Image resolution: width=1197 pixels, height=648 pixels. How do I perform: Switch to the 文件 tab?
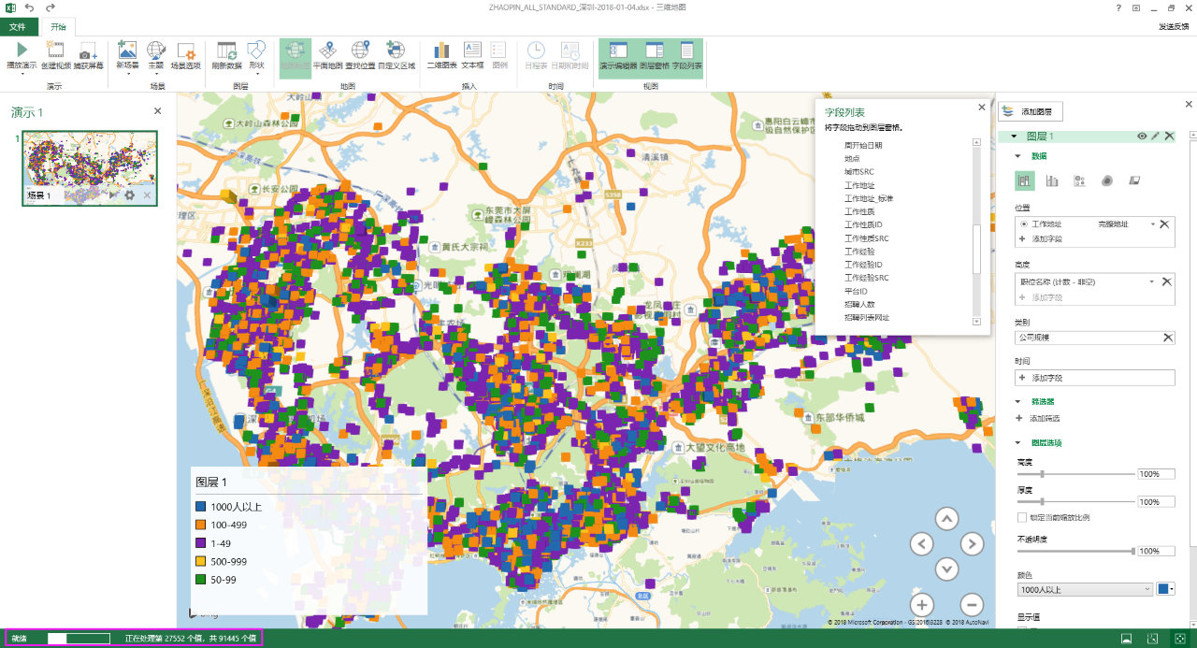tap(19, 27)
